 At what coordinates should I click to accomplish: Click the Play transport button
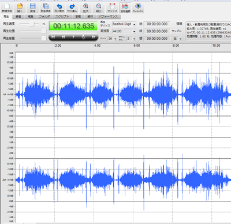pyautogui.click(x=73, y=37)
